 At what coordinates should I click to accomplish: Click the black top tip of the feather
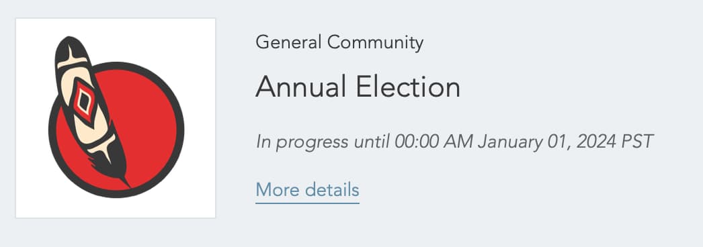71,46
